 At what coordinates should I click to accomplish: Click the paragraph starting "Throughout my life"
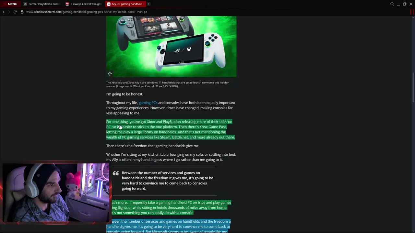(171, 108)
